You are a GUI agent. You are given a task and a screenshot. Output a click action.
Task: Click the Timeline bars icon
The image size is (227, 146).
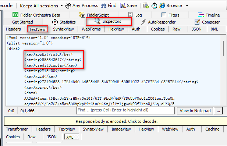(201, 15)
